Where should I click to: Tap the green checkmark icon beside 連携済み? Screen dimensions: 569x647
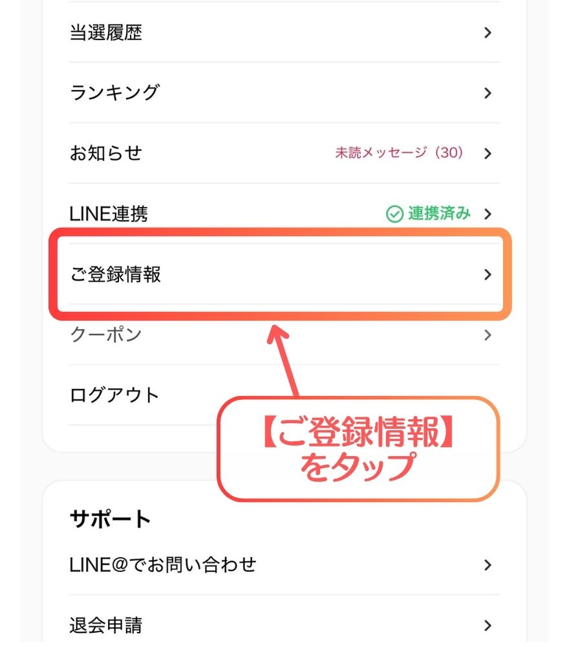[394, 214]
